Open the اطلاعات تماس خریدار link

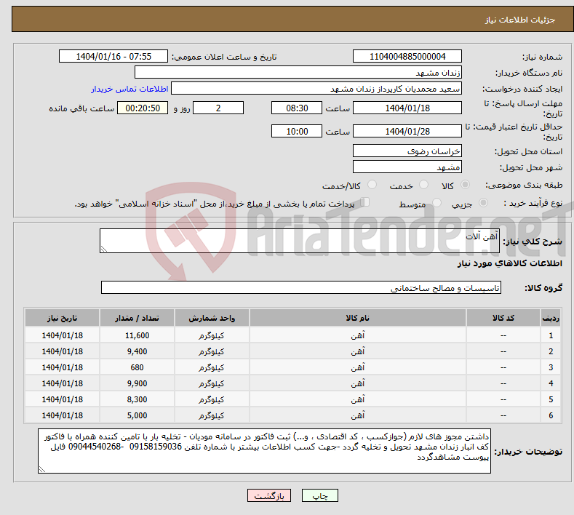click(x=129, y=89)
